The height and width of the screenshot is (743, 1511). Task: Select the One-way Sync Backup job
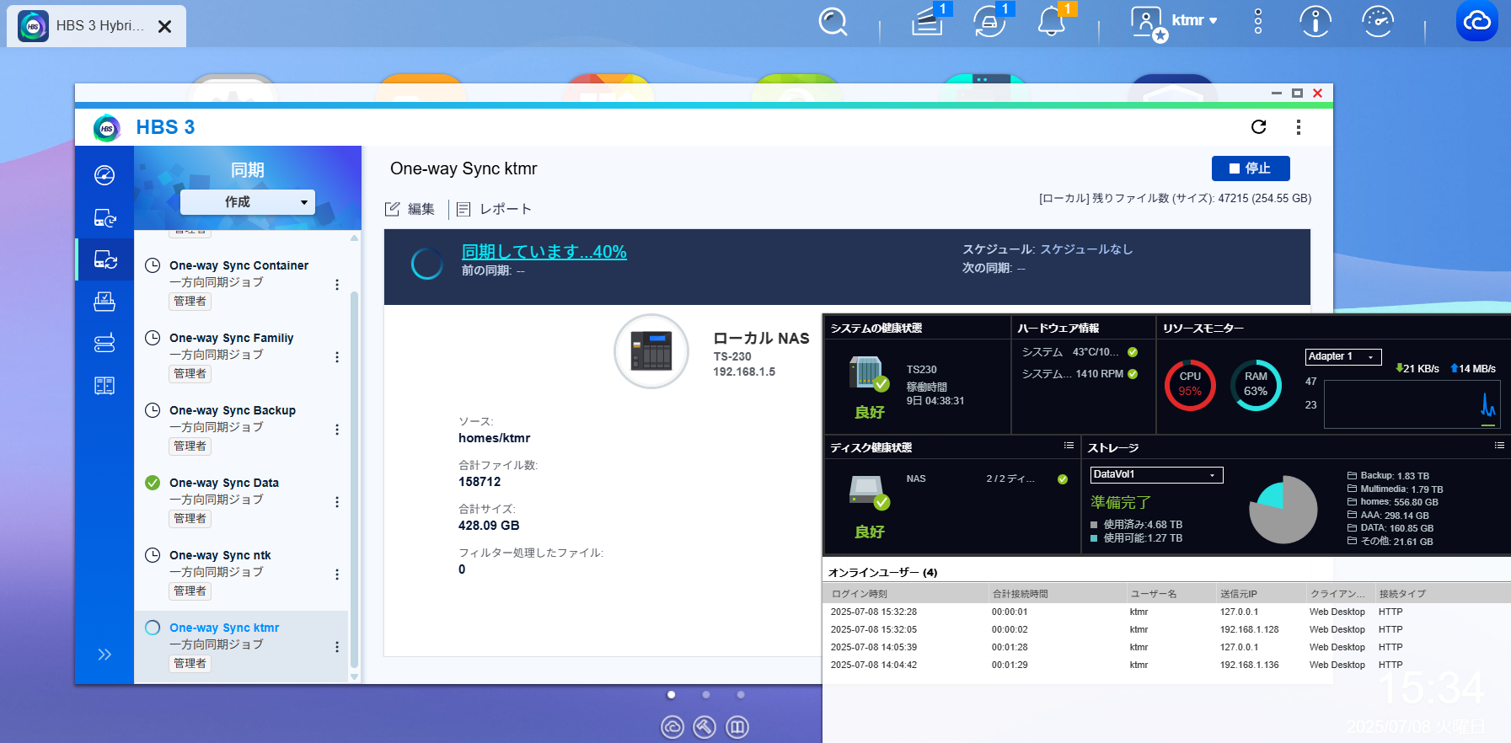(x=241, y=429)
